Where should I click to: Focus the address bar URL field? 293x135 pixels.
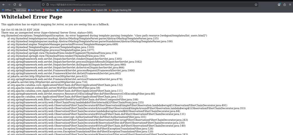pos(149,5)
